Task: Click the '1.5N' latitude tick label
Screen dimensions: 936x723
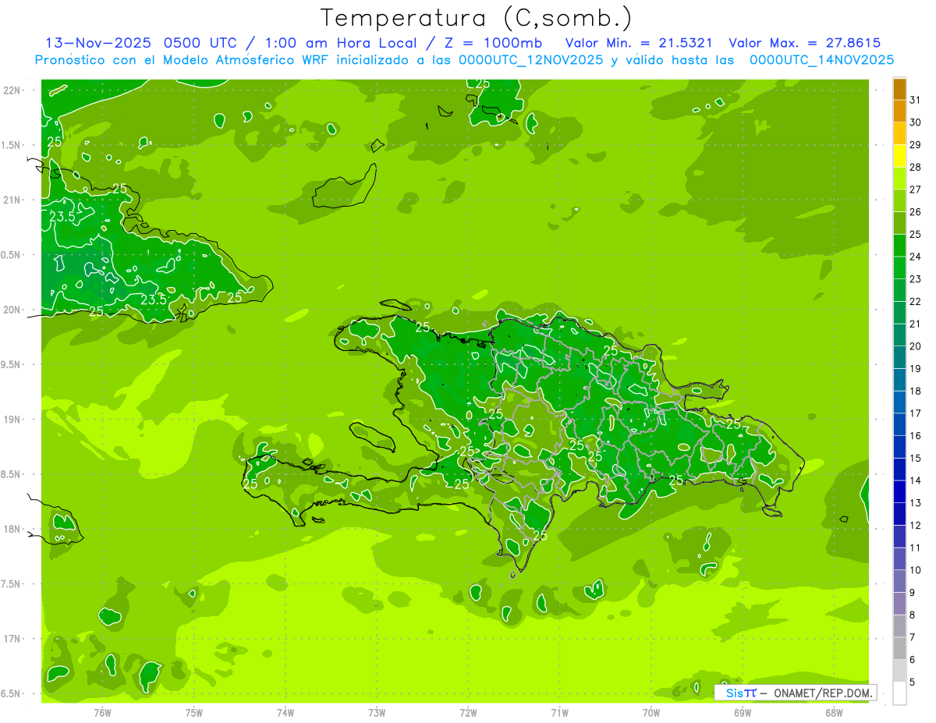Action: tap(11, 146)
